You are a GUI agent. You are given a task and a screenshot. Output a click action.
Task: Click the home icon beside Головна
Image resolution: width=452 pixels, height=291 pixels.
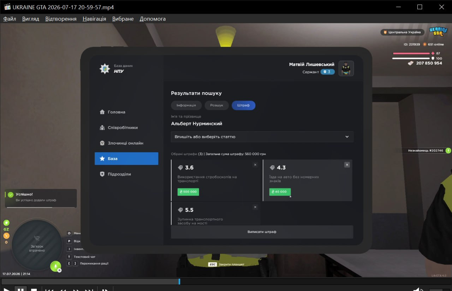102,112
